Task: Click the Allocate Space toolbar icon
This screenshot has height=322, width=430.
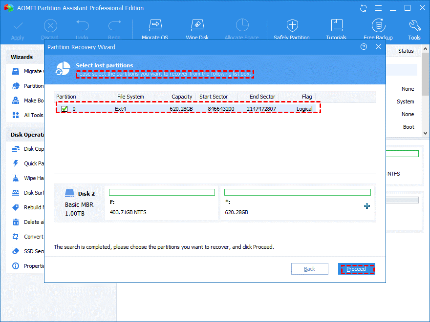Action: click(242, 25)
